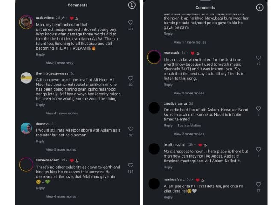Expand 5 more replies under dmeerza

61,149
